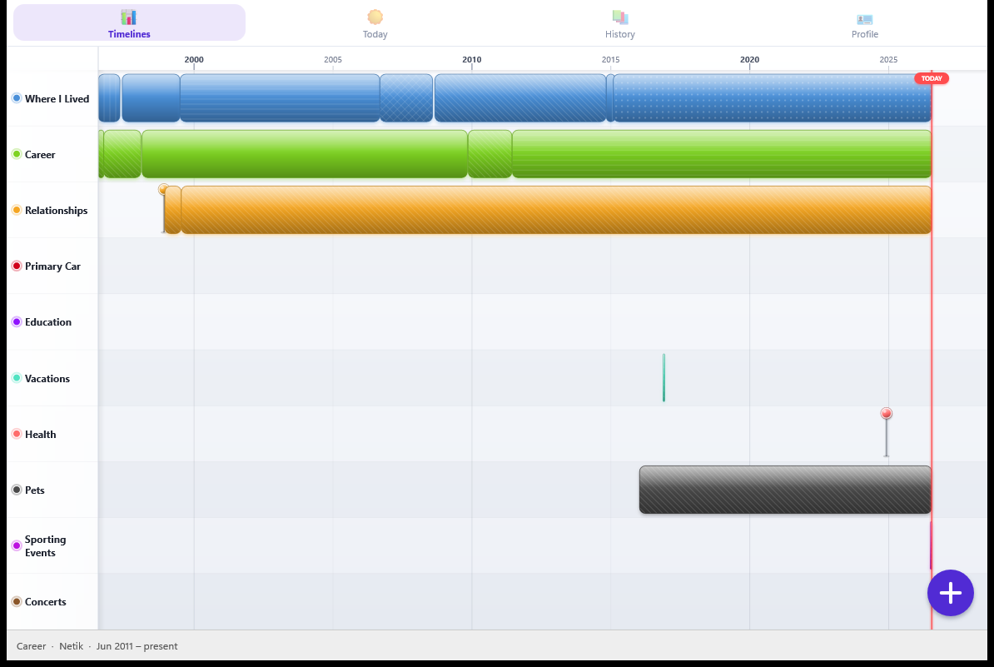994x667 pixels.
Task: Click the brown dot beside Concerts
Action: (x=17, y=601)
